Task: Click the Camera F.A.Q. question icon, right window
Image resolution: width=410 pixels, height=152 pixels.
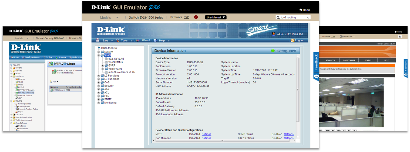Action: click(341, 36)
